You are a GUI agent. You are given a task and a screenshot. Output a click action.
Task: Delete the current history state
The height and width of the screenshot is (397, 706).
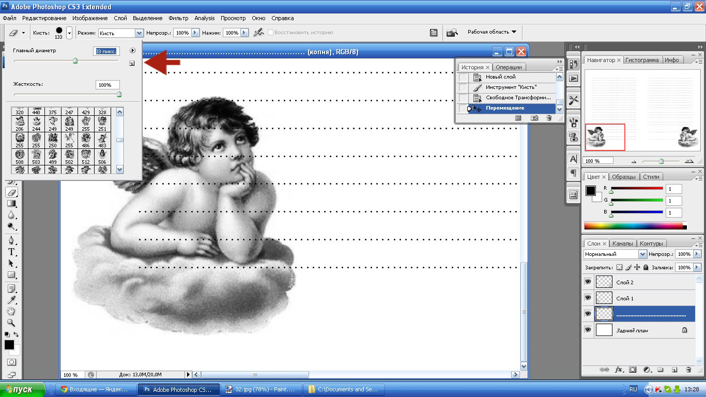point(548,118)
